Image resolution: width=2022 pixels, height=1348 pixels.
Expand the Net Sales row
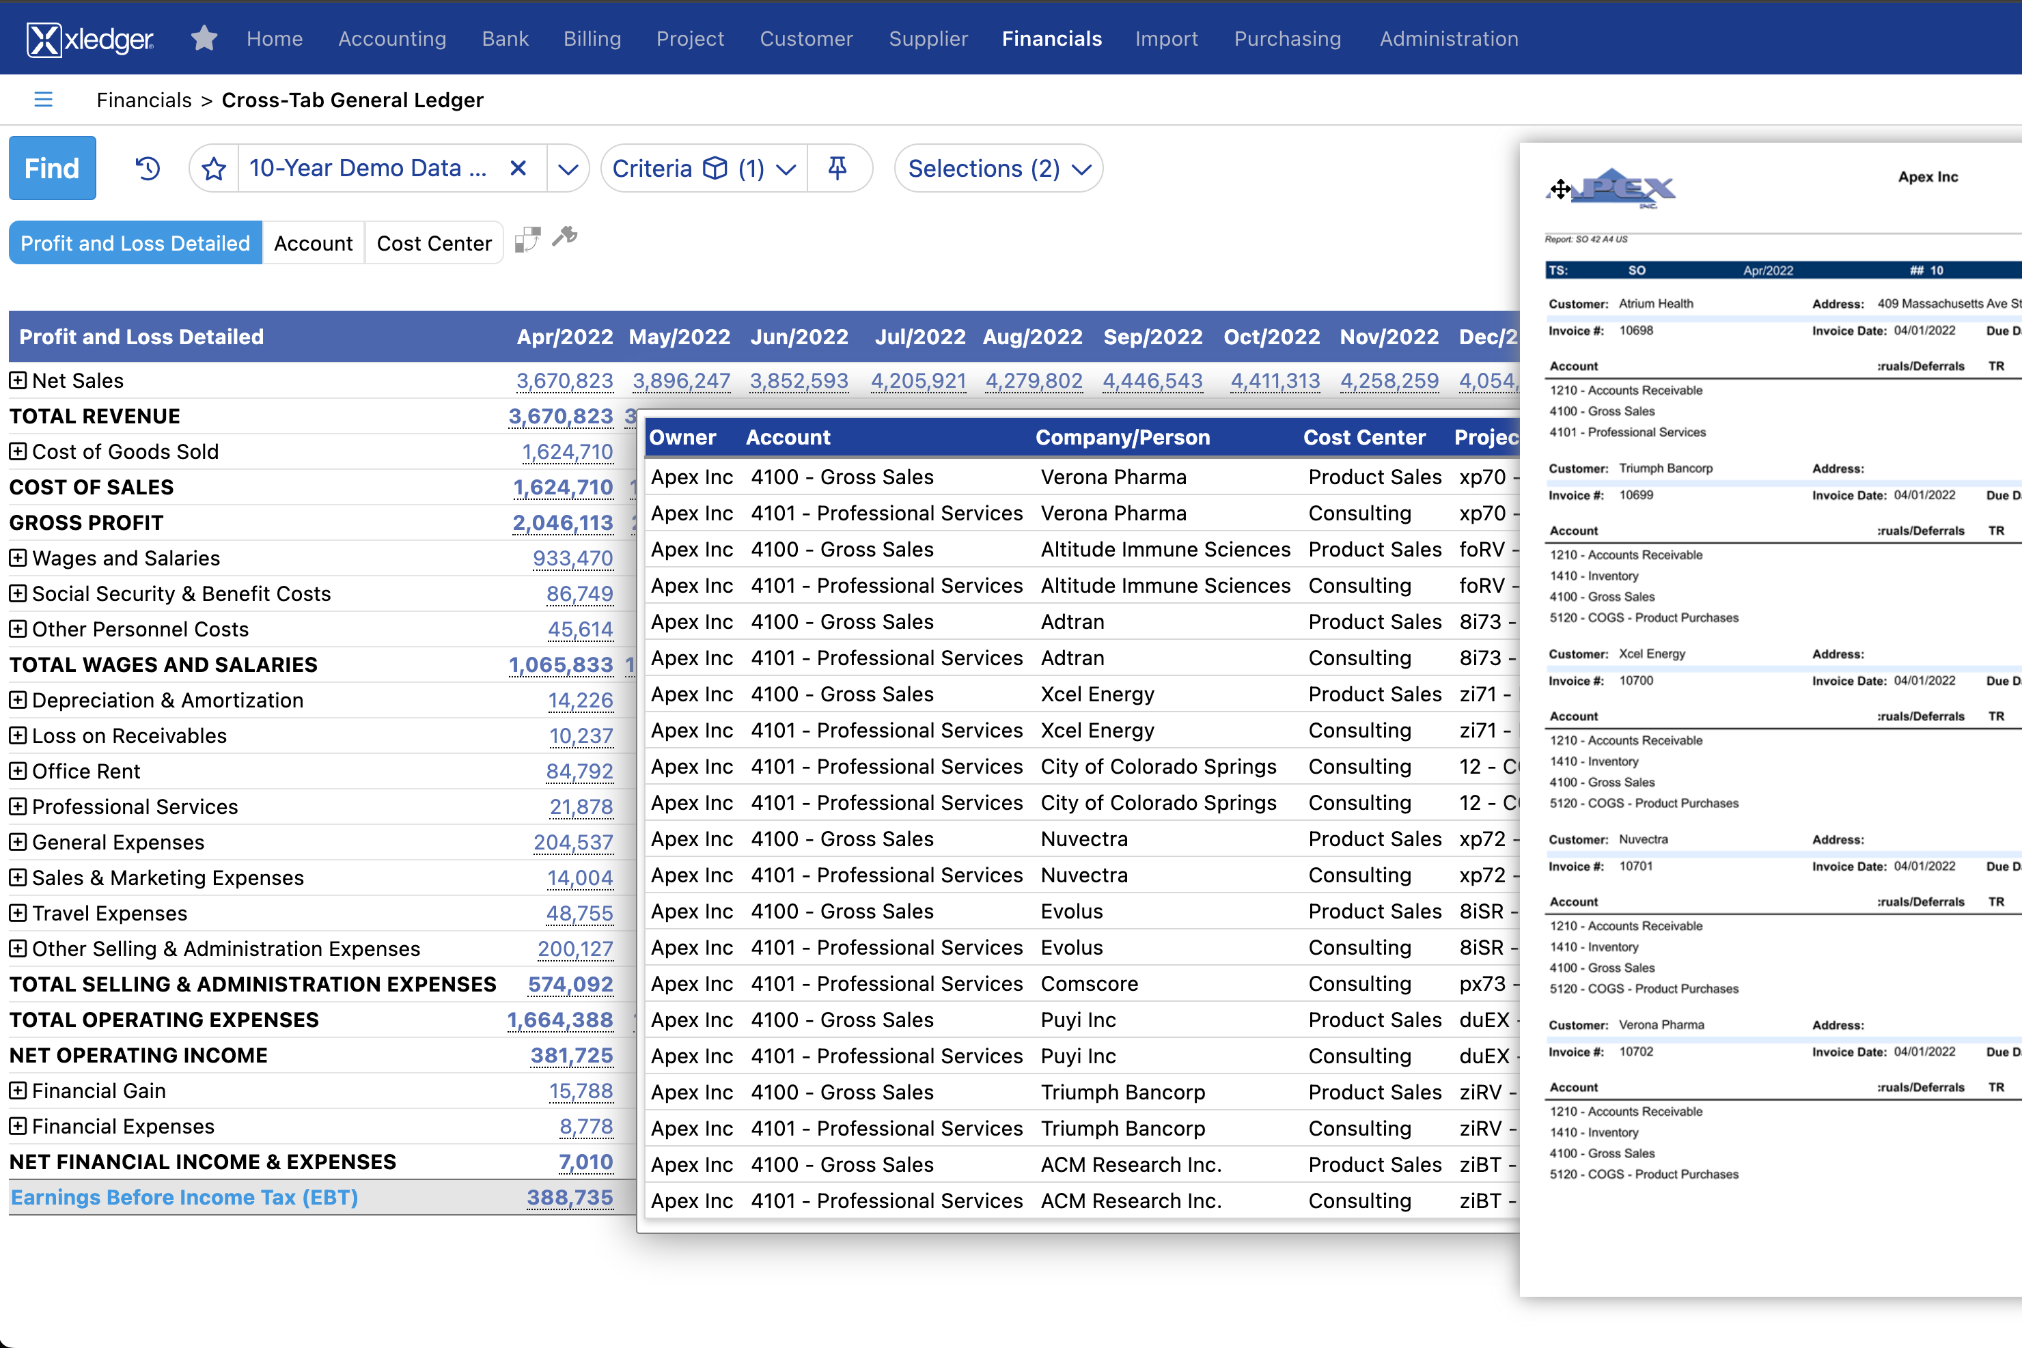pyautogui.click(x=18, y=380)
